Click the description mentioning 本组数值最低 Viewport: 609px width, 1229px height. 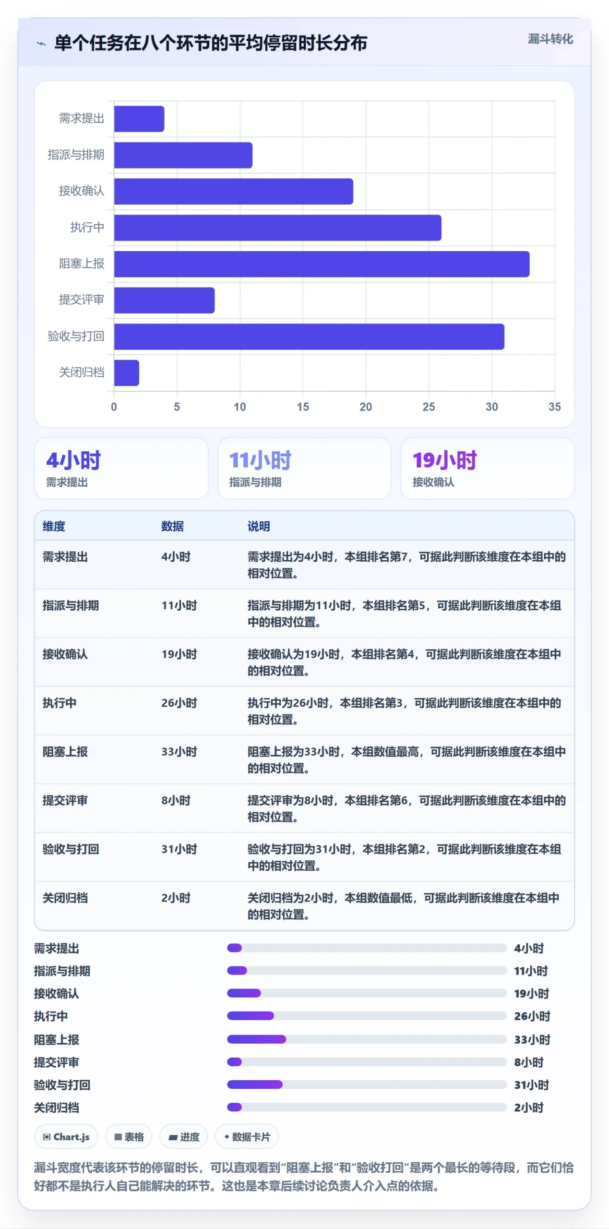click(x=404, y=906)
